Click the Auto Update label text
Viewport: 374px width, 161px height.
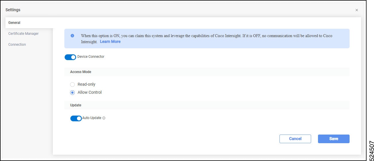tap(92, 118)
